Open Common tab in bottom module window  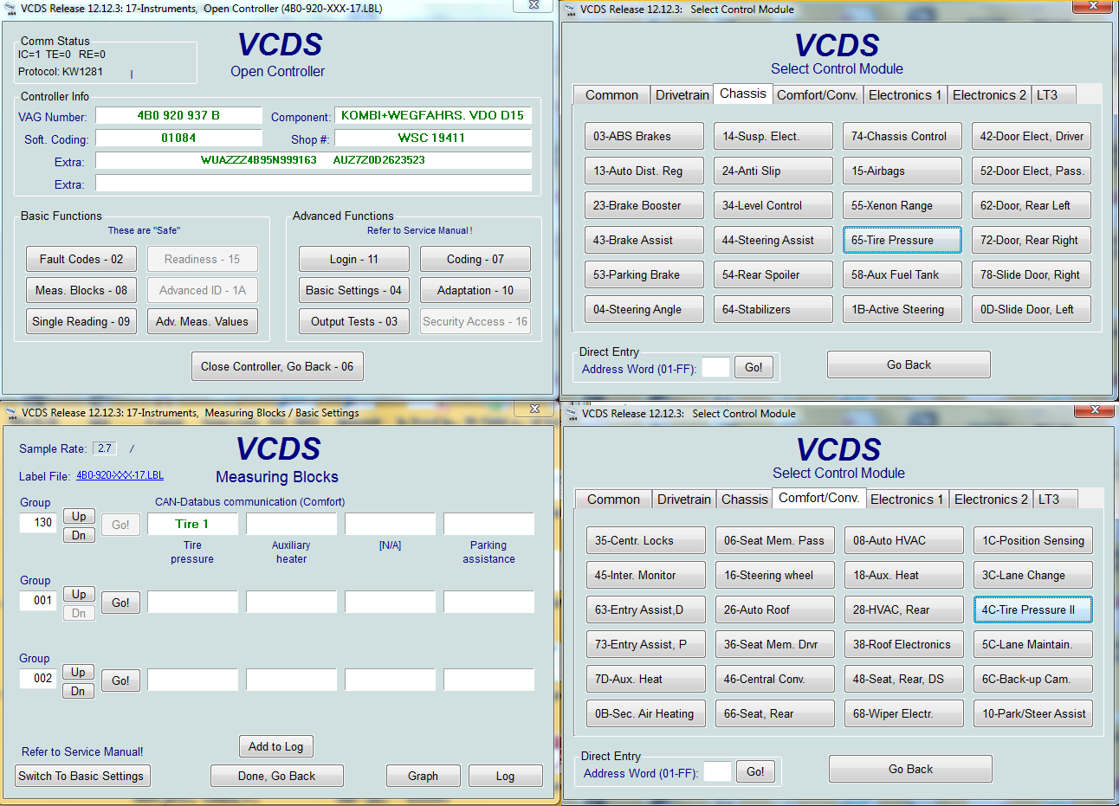613,500
